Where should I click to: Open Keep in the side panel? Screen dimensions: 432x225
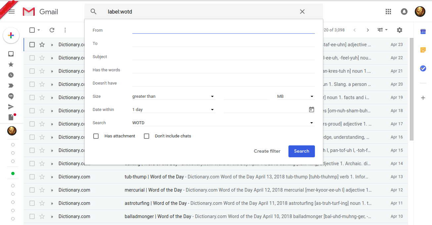(423, 50)
